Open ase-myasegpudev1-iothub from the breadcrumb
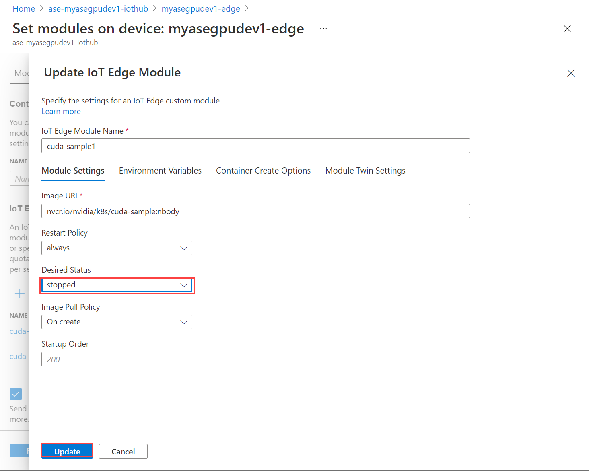 click(98, 8)
